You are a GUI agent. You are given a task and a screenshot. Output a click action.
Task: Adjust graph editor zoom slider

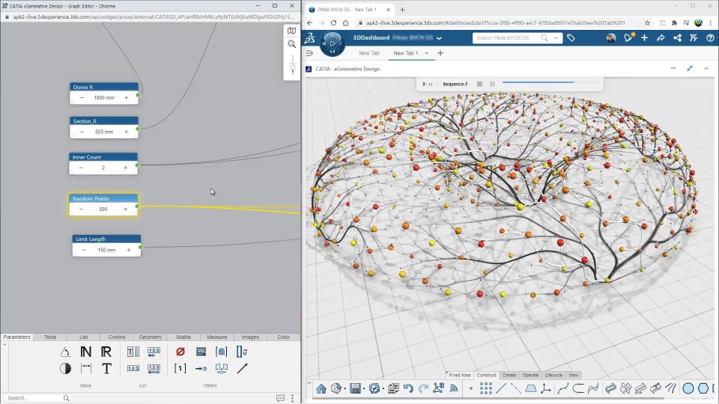pyautogui.click(x=293, y=68)
